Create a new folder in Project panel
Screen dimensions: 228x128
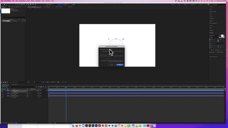click(x=4, y=82)
